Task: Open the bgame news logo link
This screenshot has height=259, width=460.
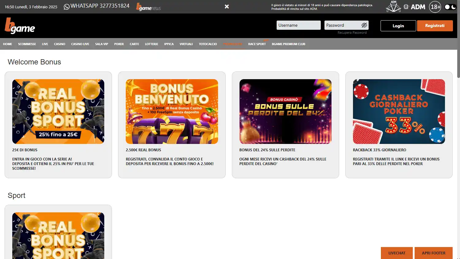Action: tap(148, 7)
